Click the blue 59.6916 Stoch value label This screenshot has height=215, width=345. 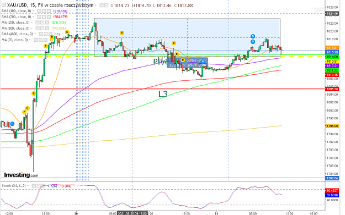coord(332,195)
